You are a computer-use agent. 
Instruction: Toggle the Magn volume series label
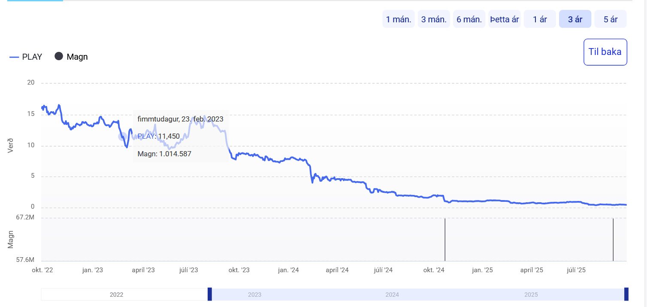[77, 57]
